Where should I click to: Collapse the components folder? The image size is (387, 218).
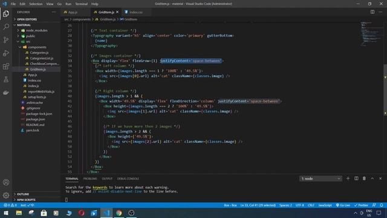tap(36, 47)
